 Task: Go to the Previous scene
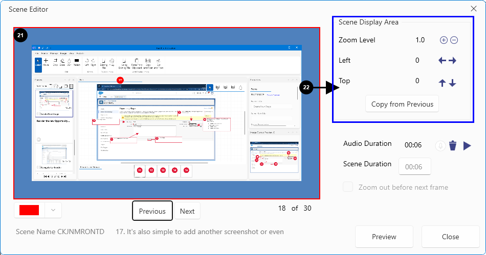tap(152, 211)
